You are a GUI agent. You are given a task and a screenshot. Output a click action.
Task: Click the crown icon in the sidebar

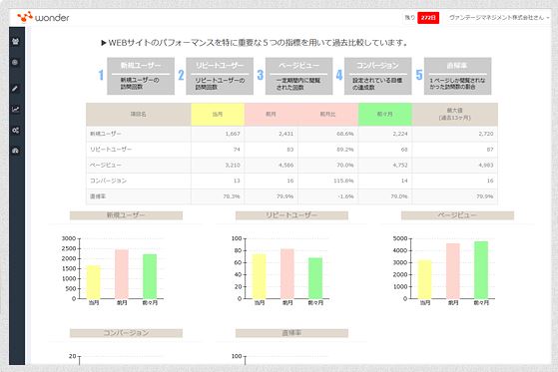[x=15, y=41]
